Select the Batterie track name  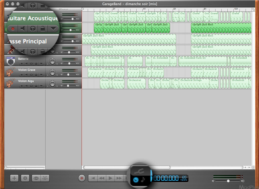click(23, 59)
